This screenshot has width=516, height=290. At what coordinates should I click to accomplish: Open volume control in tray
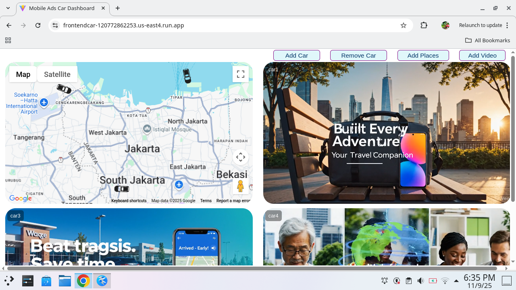(x=421, y=281)
